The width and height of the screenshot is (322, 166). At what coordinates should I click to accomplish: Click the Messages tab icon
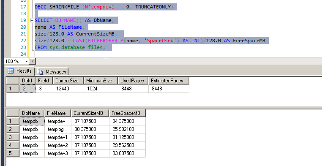coord(40,72)
